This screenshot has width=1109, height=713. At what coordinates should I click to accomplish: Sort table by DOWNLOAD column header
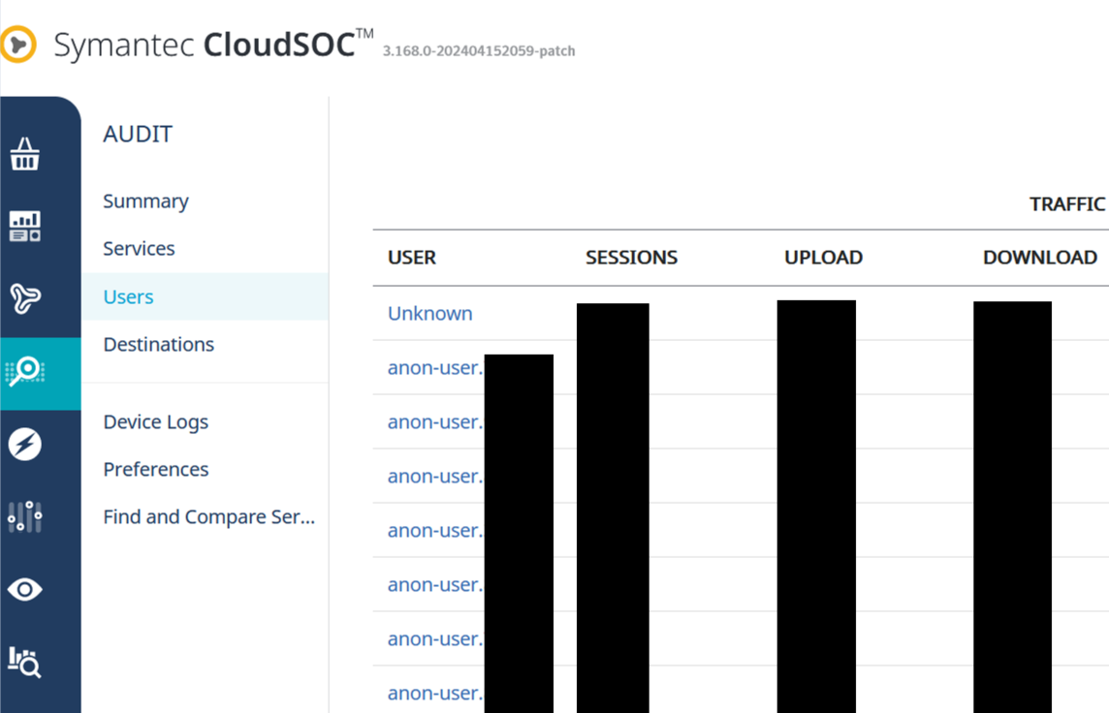(x=1039, y=258)
